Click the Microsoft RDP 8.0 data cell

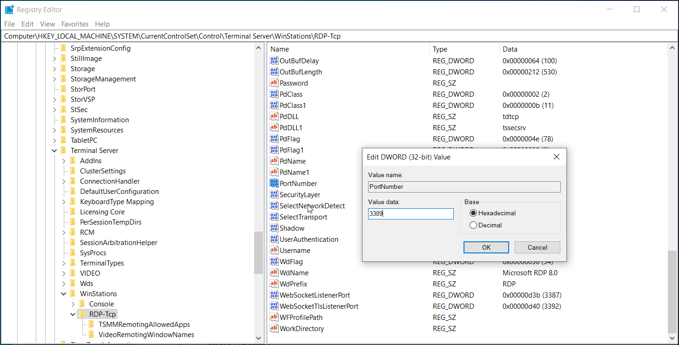530,273
